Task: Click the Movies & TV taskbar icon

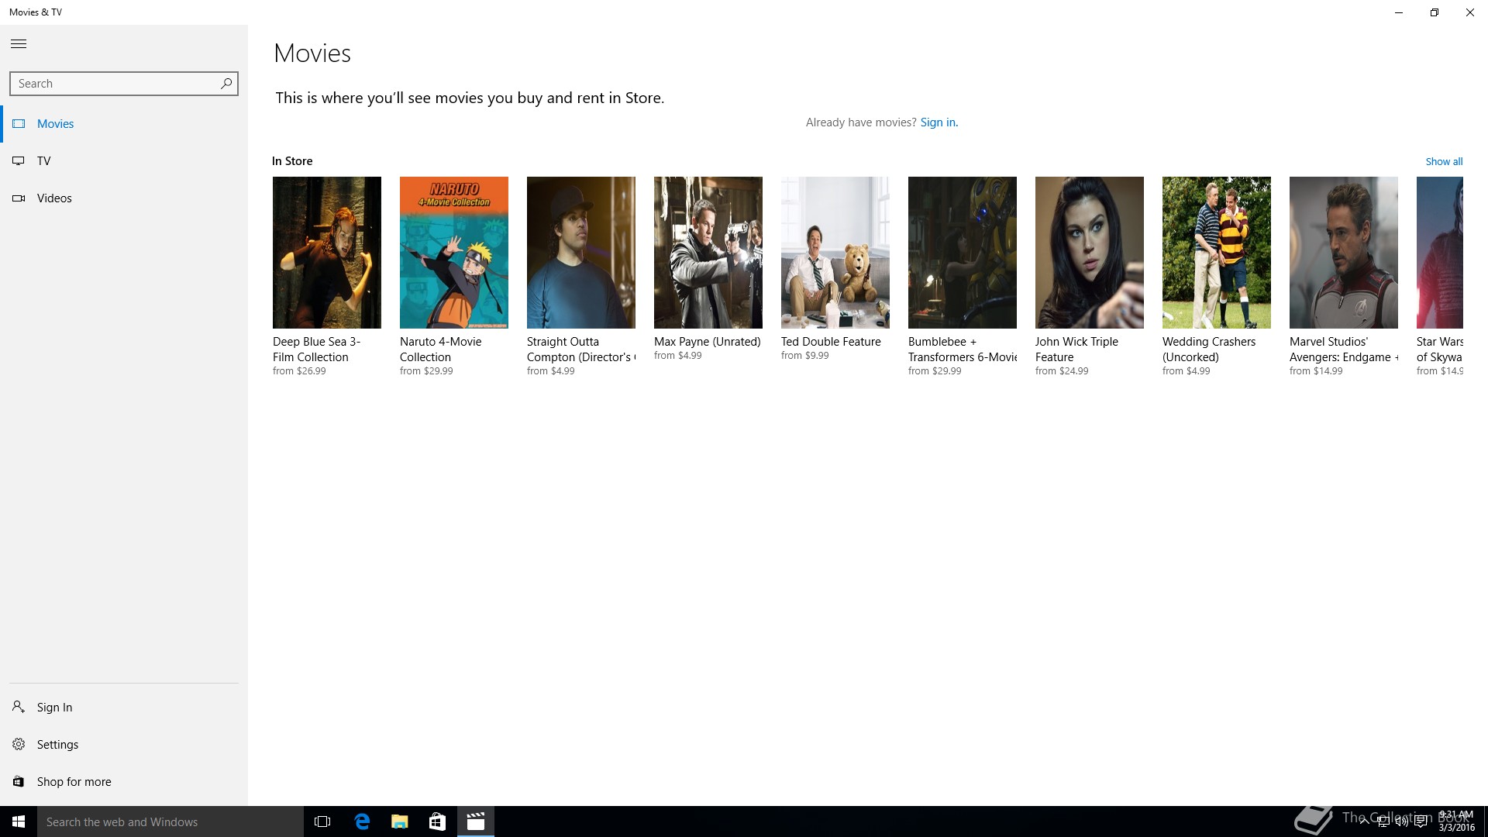Action: tap(475, 821)
